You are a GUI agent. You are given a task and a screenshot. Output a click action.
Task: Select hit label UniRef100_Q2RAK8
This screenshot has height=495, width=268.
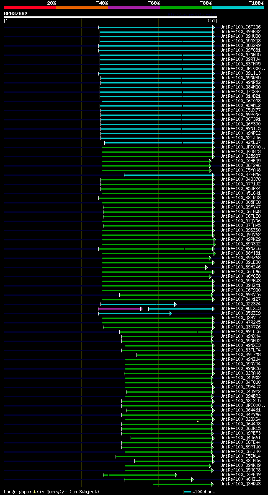click(x=240, y=373)
